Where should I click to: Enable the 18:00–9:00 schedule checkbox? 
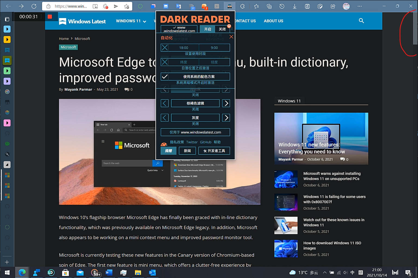pyautogui.click(x=164, y=48)
